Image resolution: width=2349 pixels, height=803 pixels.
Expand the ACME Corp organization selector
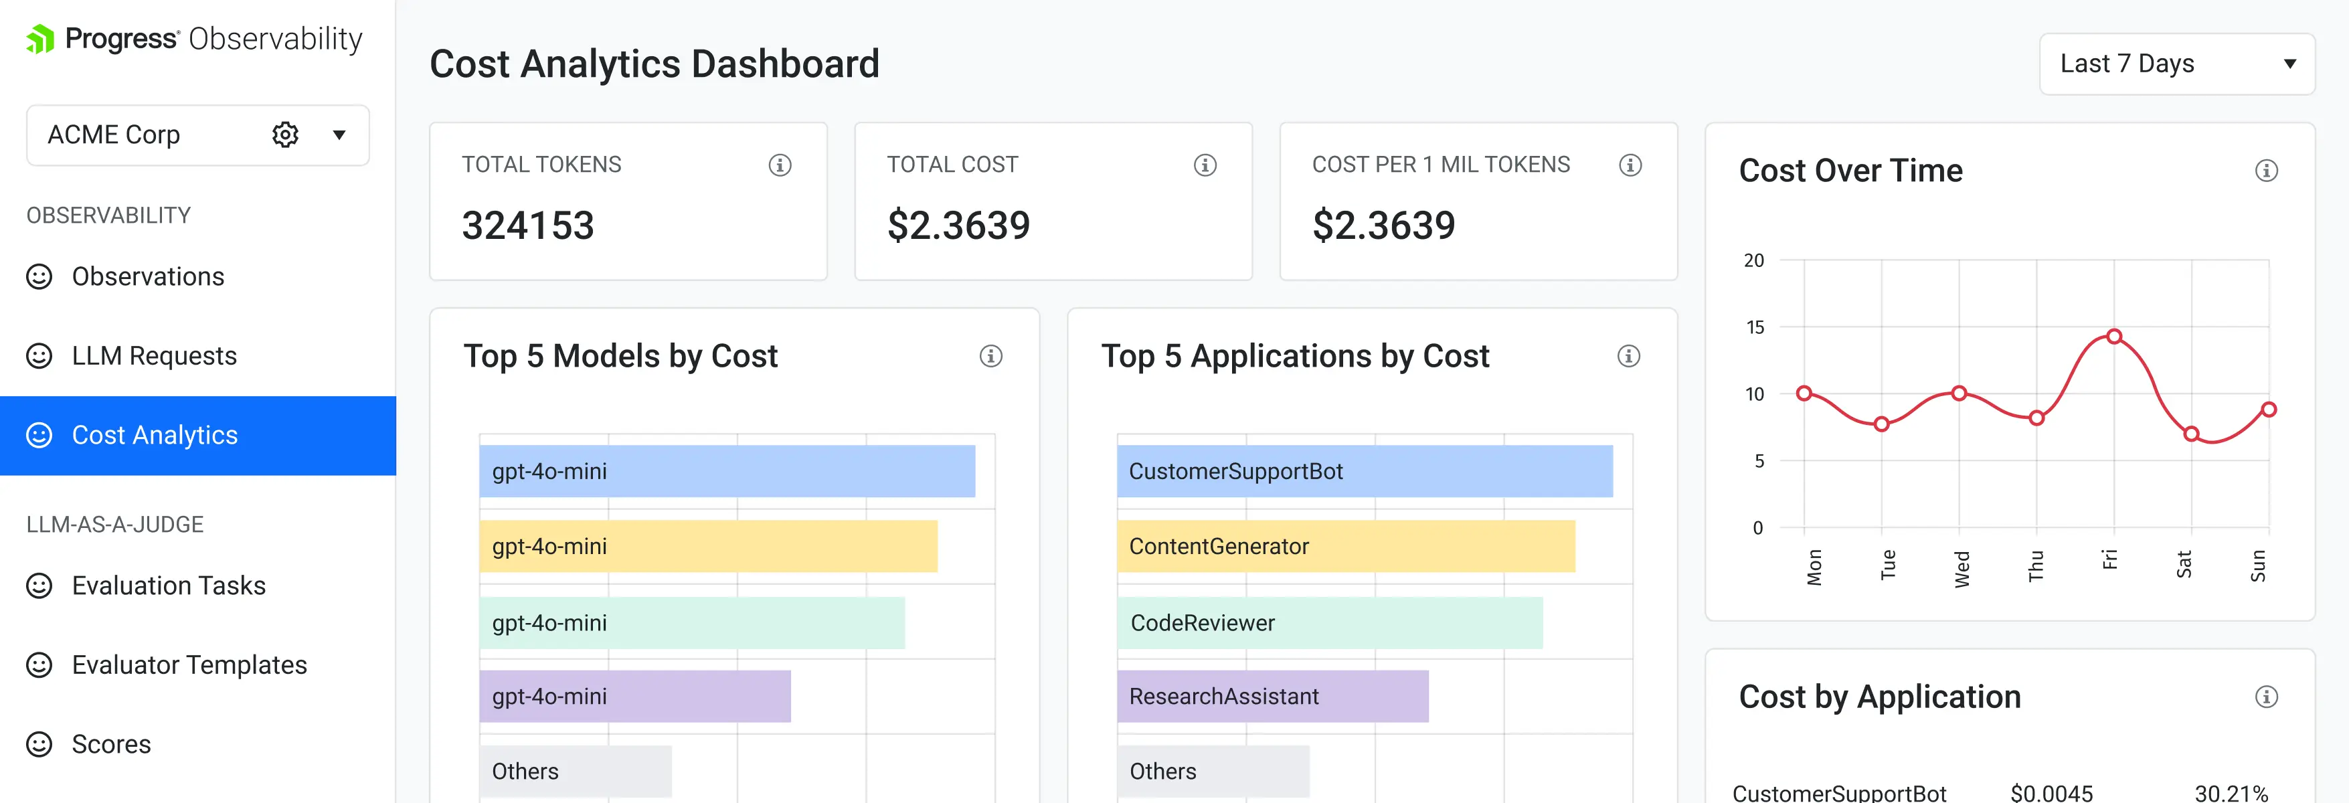[339, 135]
